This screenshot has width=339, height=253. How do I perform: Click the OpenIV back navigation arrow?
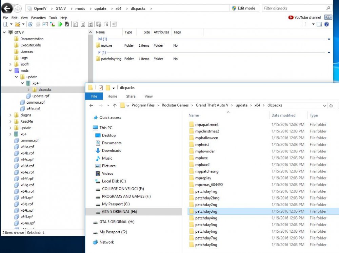click(7, 8)
